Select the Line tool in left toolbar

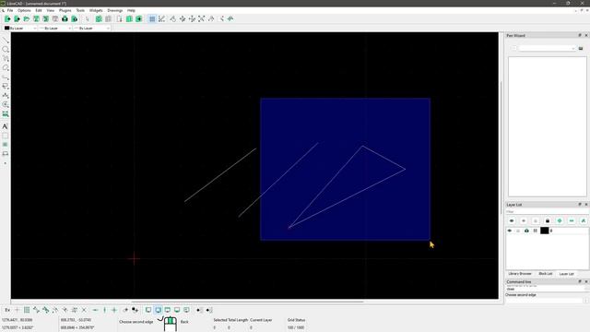point(6,40)
